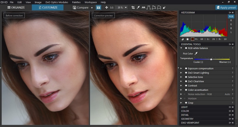
Task: Select the hand pan tool
Action: click(106, 7)
